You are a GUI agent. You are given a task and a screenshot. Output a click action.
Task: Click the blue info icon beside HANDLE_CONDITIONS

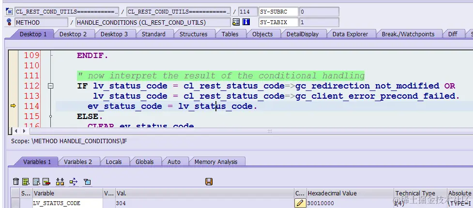coord(246,22)
